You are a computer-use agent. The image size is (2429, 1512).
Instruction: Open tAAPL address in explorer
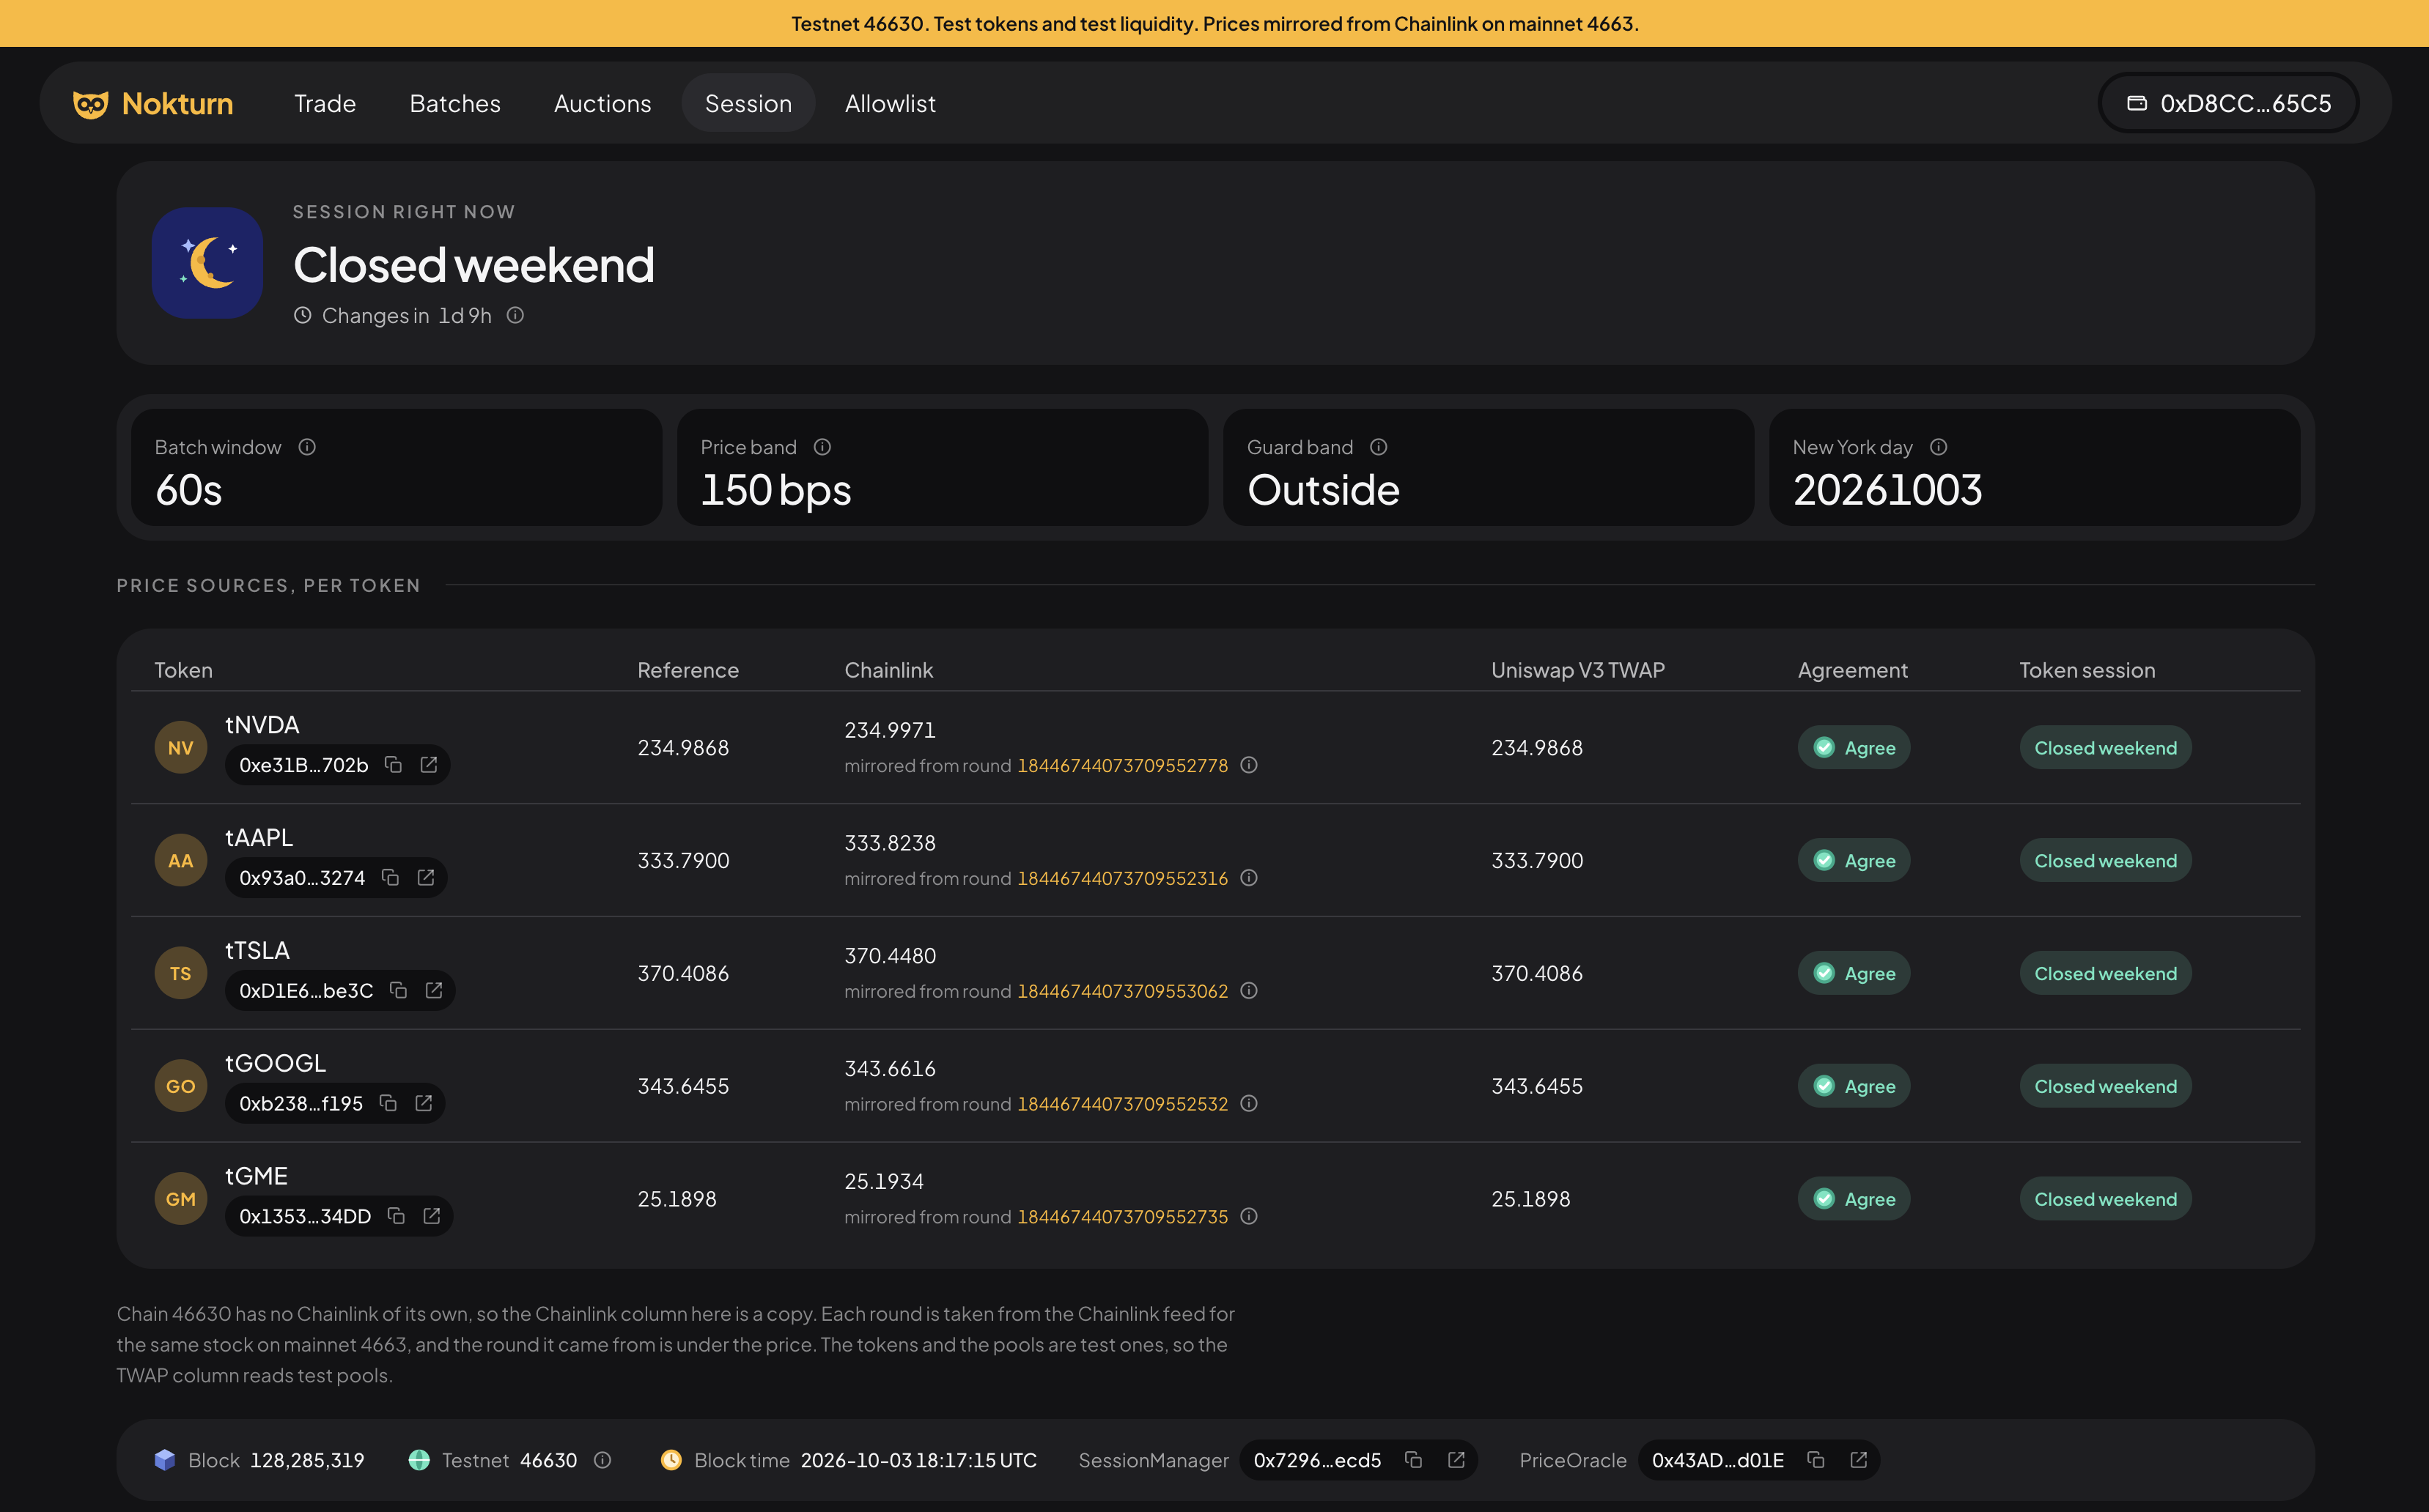point(426,878)
